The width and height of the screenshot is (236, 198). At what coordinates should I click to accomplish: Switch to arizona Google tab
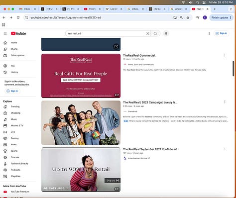(179, 9)
